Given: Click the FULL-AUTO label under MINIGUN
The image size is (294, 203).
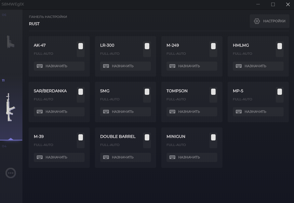Looking at the screenshot, I should point(176,145).
